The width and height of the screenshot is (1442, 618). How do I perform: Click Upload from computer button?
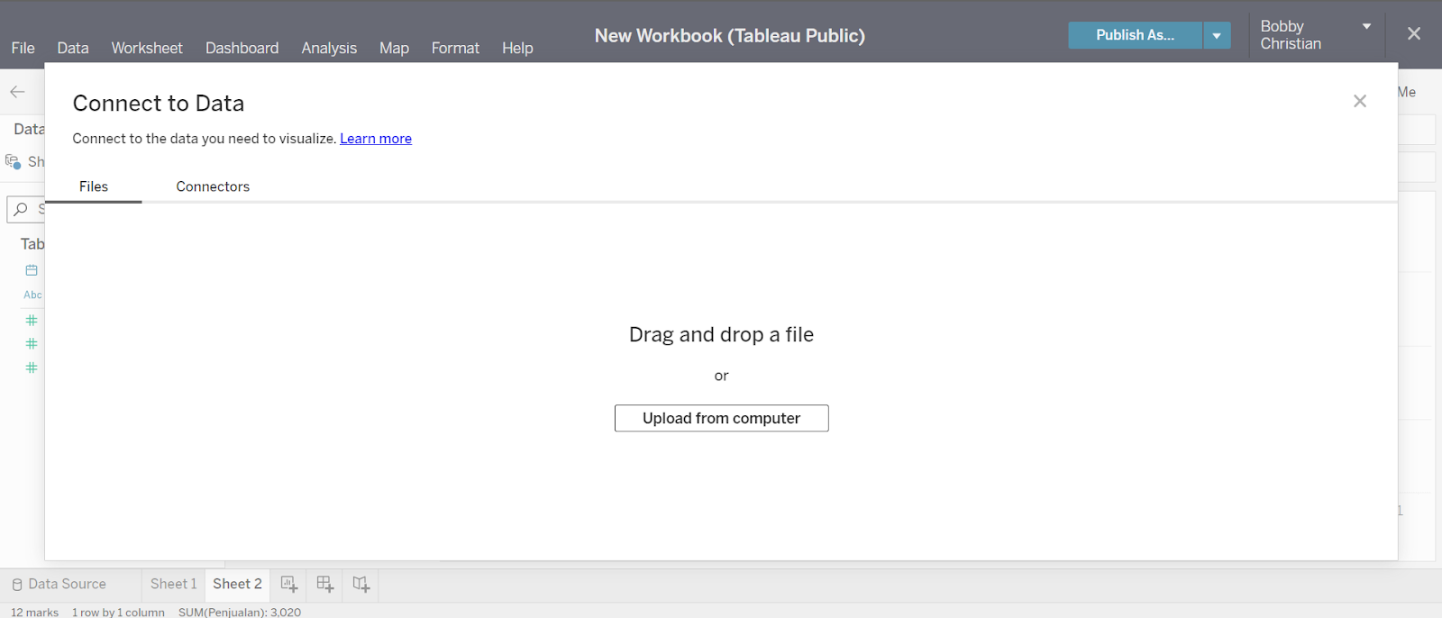[x=722, y=418]
